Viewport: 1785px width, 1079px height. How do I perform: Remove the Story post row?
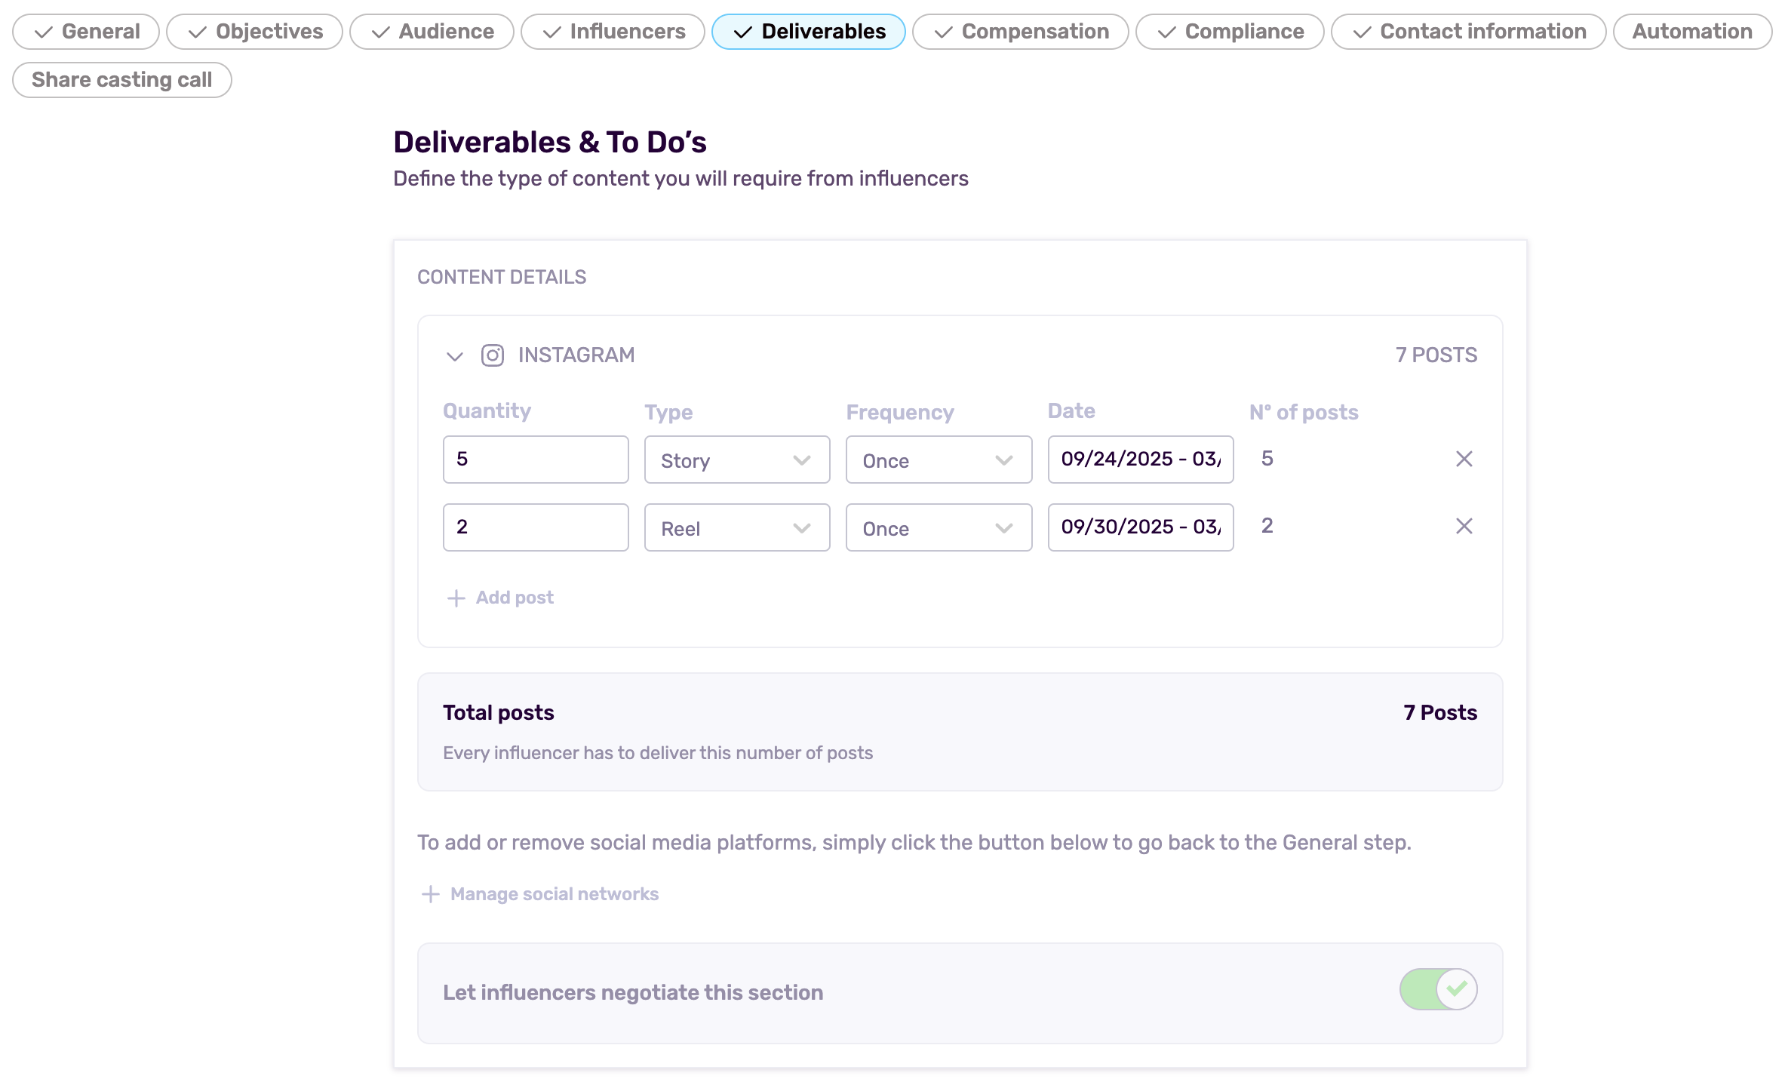coord(1464,459)
